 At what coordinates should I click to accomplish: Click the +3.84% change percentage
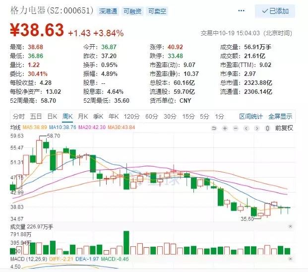109,33
